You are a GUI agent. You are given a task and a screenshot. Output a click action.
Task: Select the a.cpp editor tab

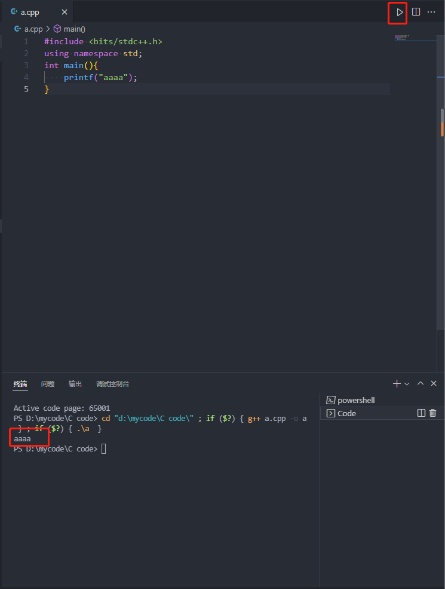point(37,12)
